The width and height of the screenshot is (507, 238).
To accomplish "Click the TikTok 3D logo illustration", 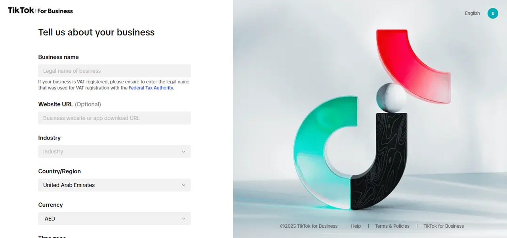I will pos(372,119).
